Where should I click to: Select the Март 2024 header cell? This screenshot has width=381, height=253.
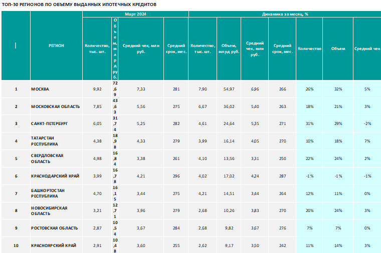[135, 14]
